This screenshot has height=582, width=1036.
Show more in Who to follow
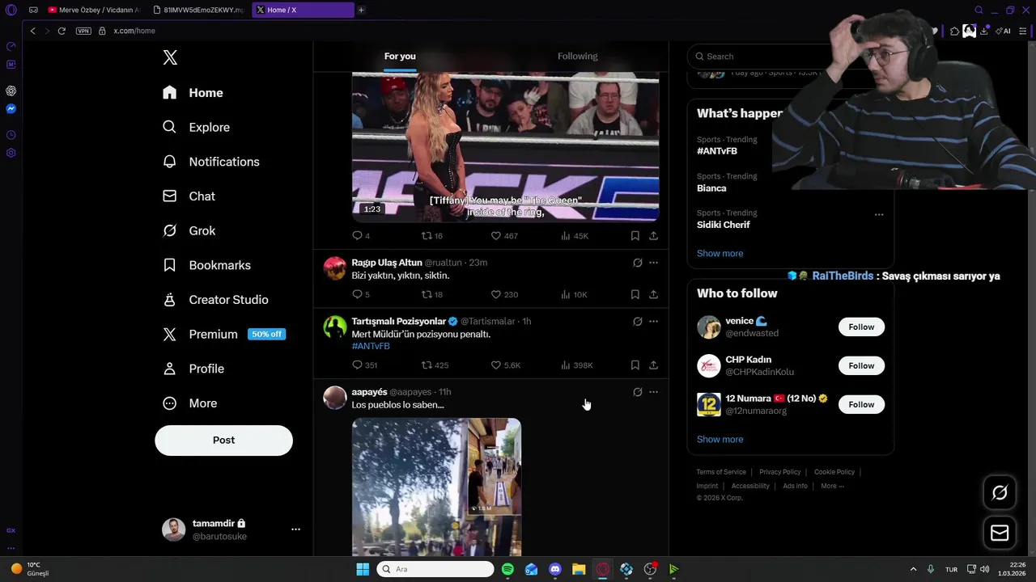(720, 439)
